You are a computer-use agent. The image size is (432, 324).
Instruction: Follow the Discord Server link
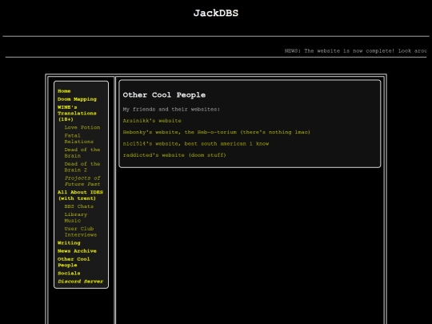(x=81, y=282)
